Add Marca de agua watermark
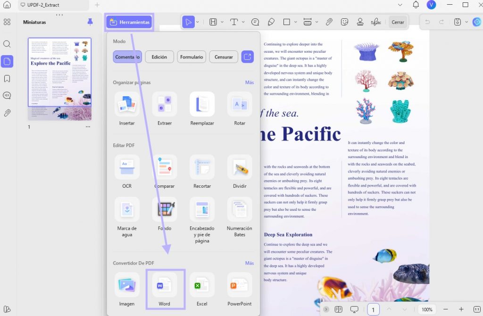483x316 pixels. [127, 217]
